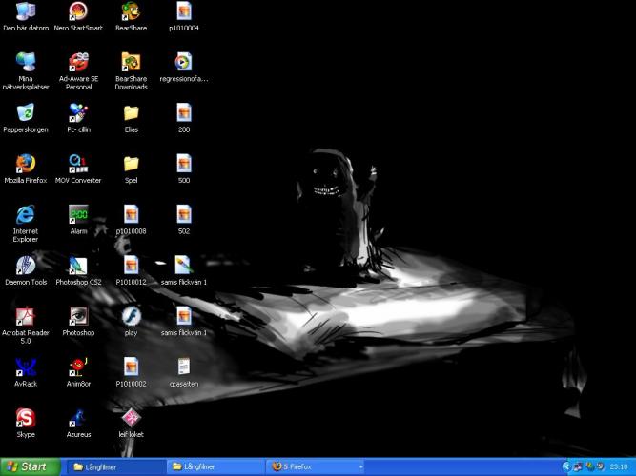Screen dimensions: 636x476
Task: Show hidden system tray icons
Action: pyautogui.click(x=566, y=467)
